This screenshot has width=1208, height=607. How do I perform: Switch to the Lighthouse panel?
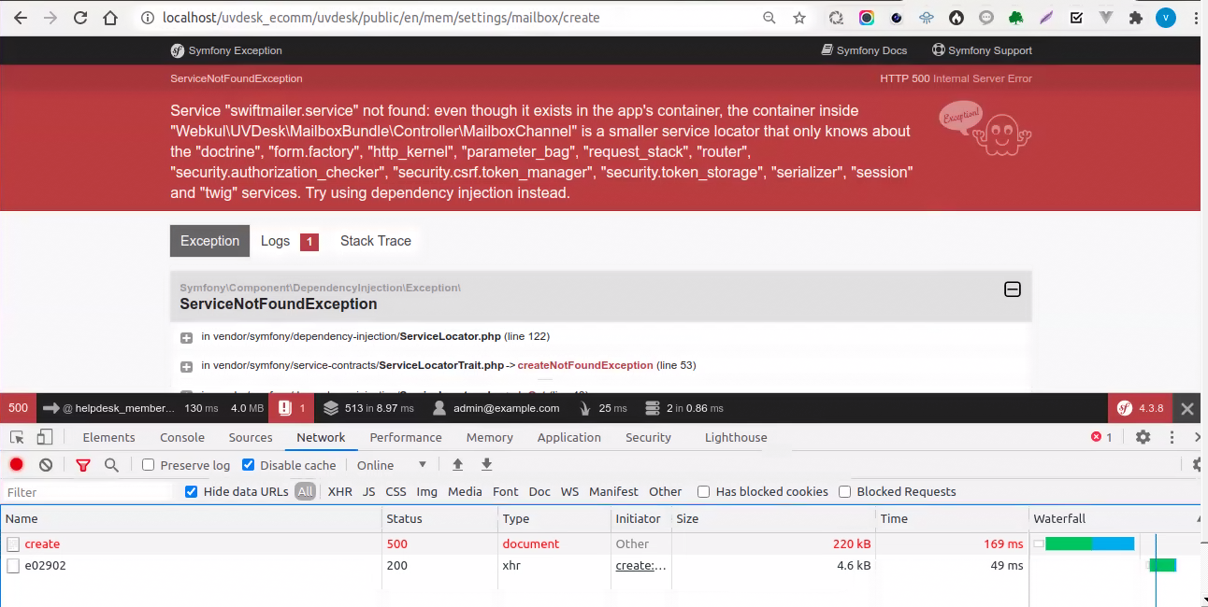coord(736,437)
